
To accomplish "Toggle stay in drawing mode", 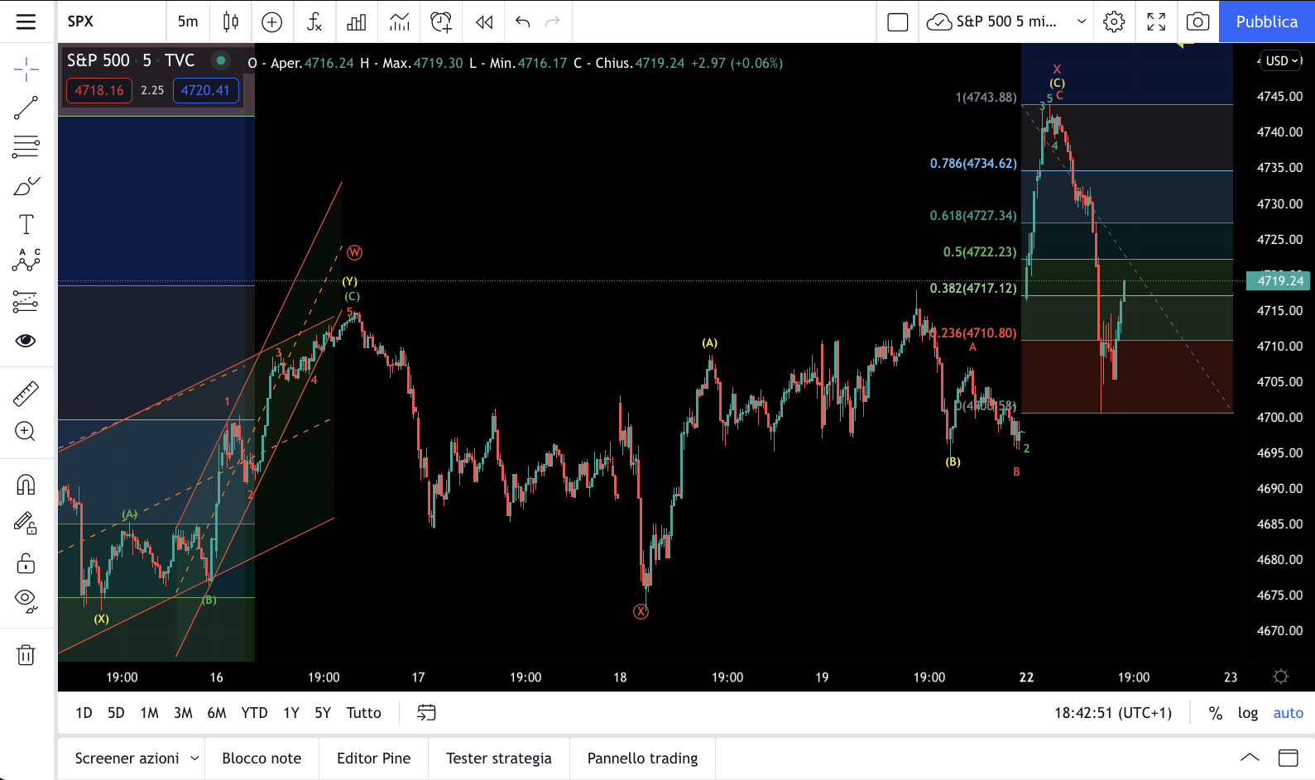I will [26, 523].
